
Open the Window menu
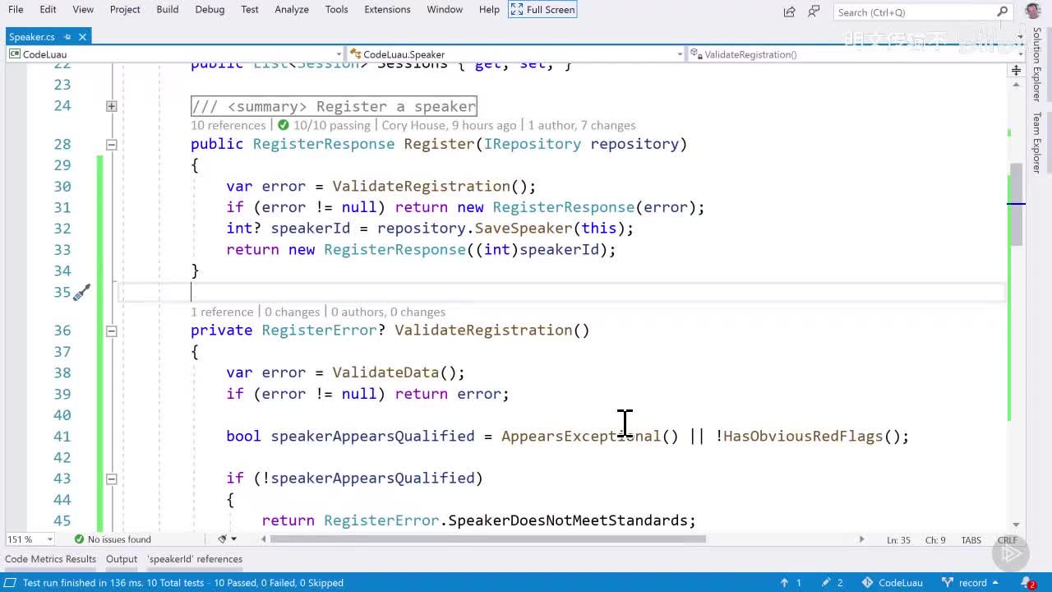pos(445,9)
